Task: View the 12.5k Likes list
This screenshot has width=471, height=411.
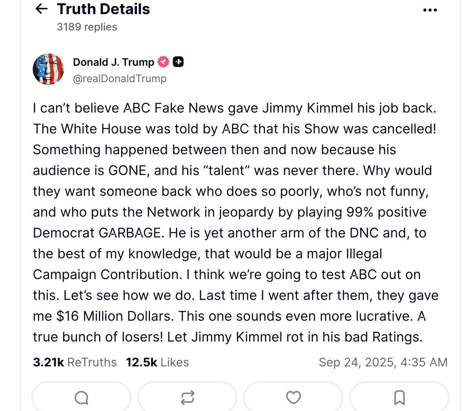Action: [157, 362]
